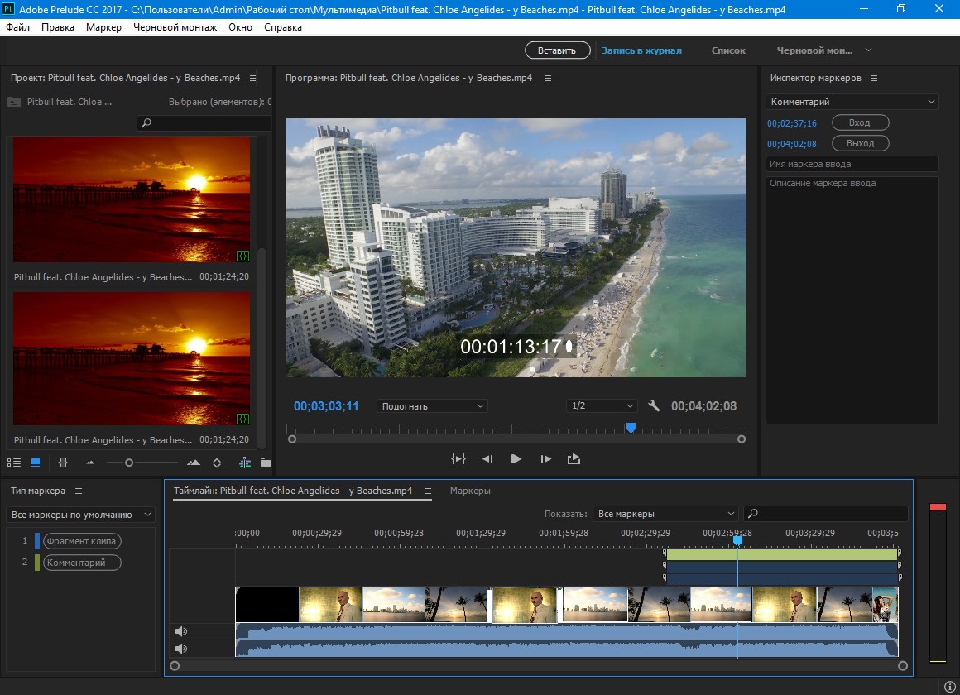Open the sort-order arrows icon in project panel
960x695 pixels.
pos(217,463)
